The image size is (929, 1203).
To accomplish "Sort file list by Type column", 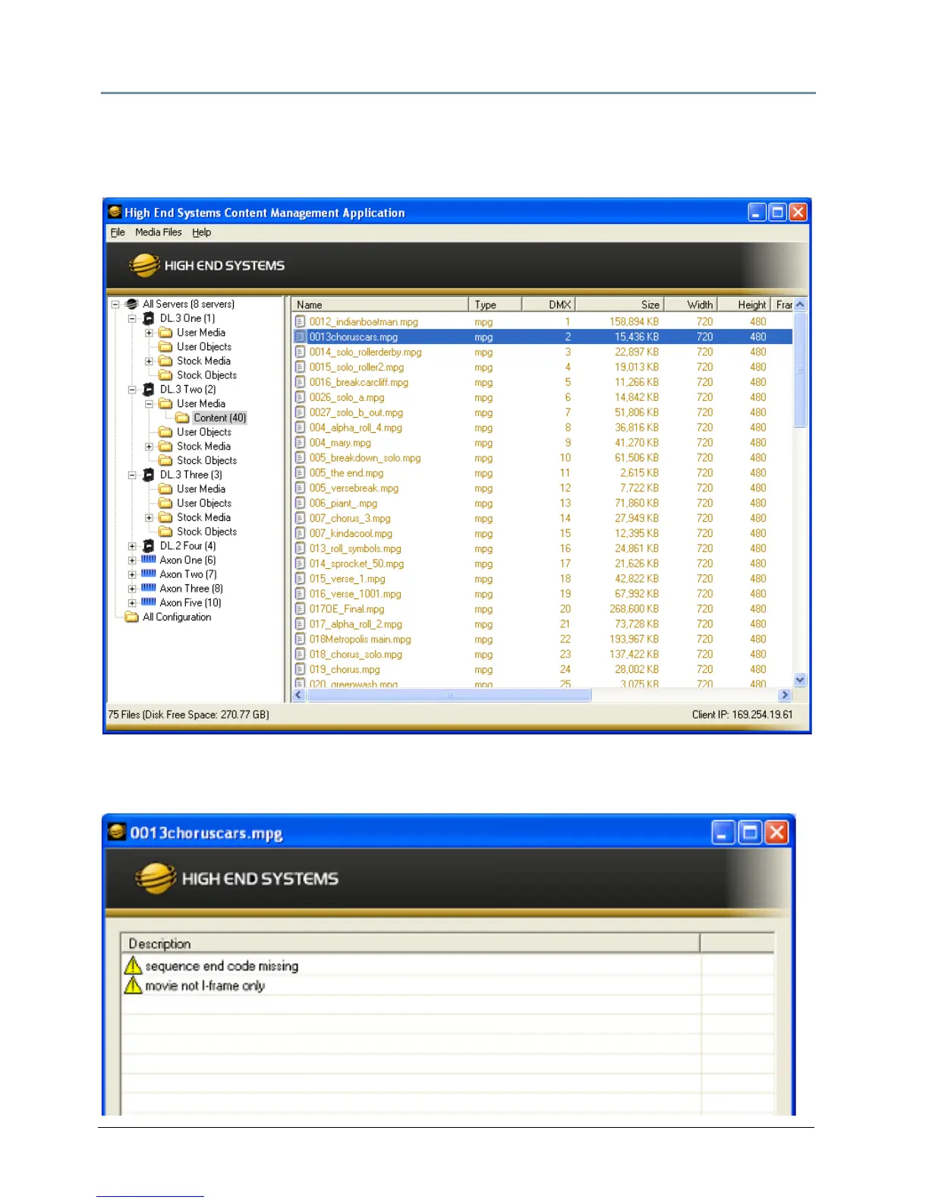I will point(495,305).
